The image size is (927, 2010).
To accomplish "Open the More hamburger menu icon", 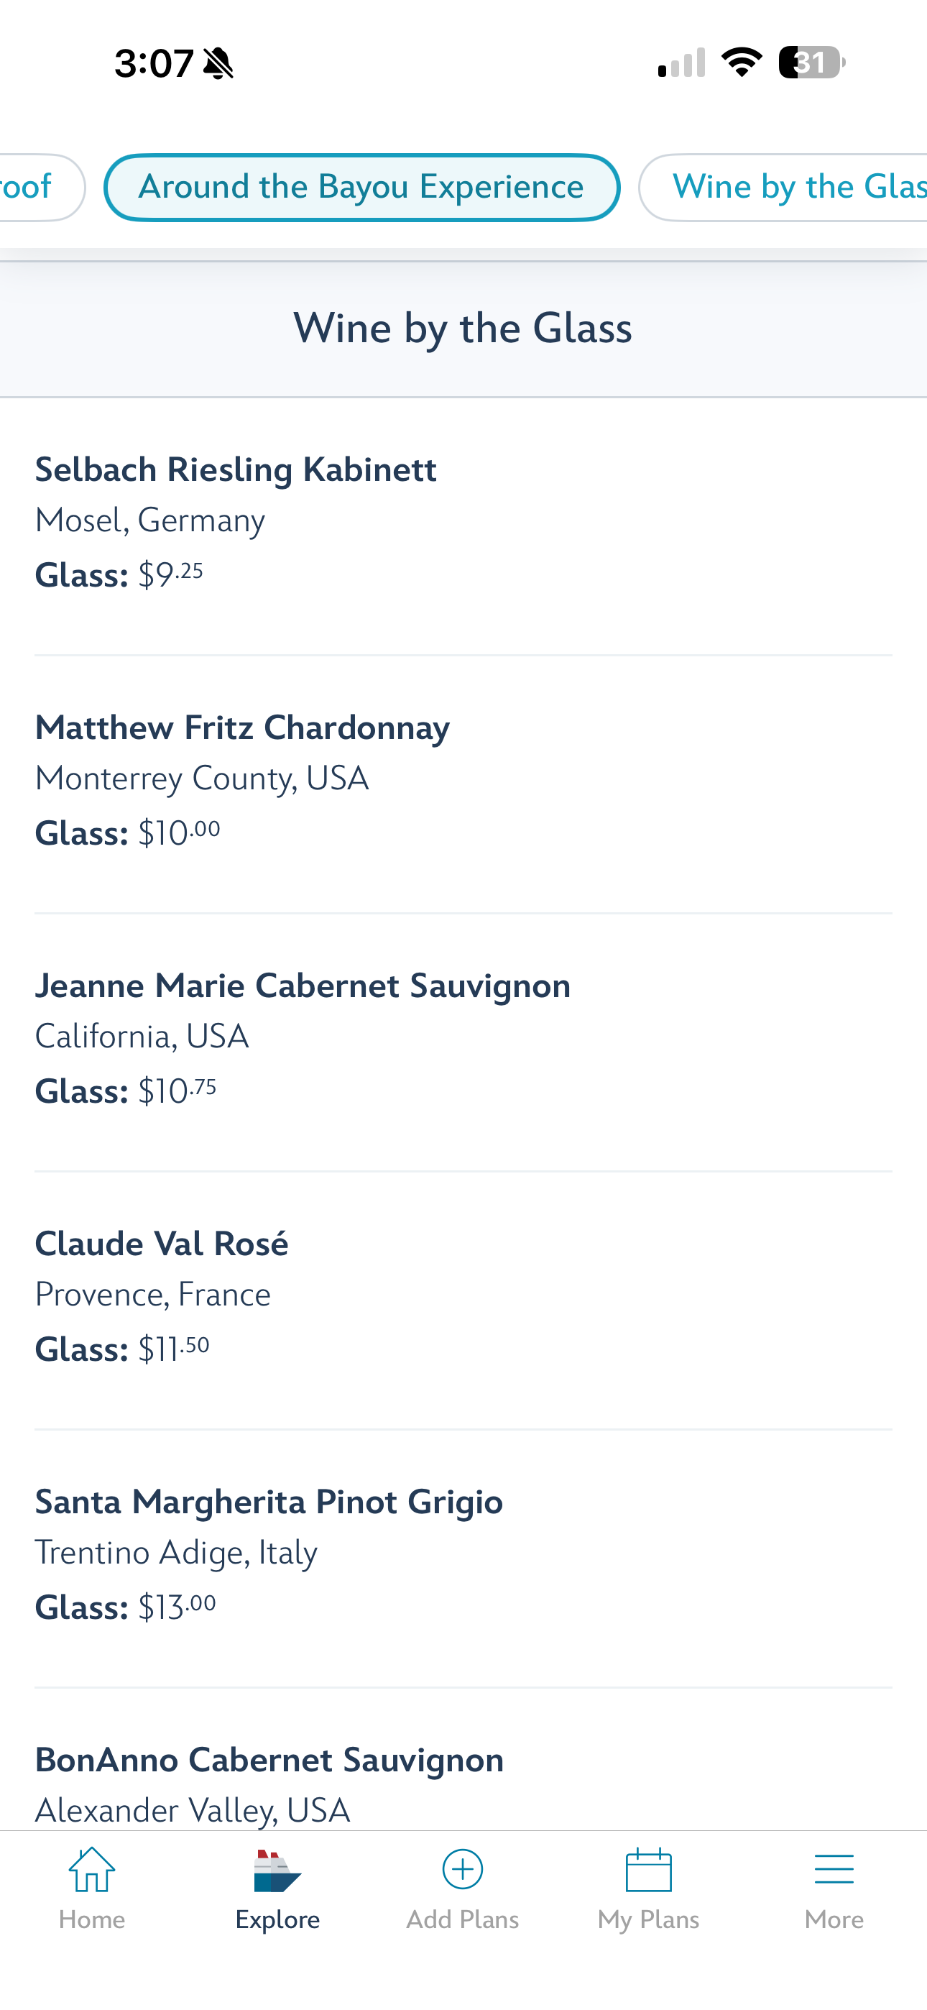I will [x=834, y=1870].
